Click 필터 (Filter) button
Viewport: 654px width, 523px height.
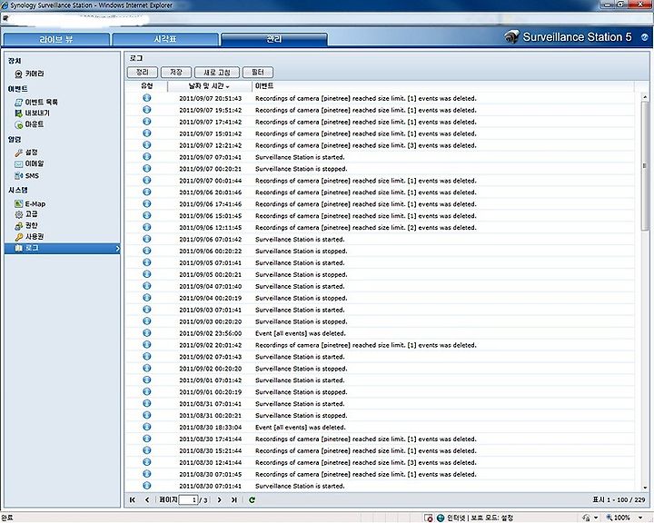click(258, 72)
